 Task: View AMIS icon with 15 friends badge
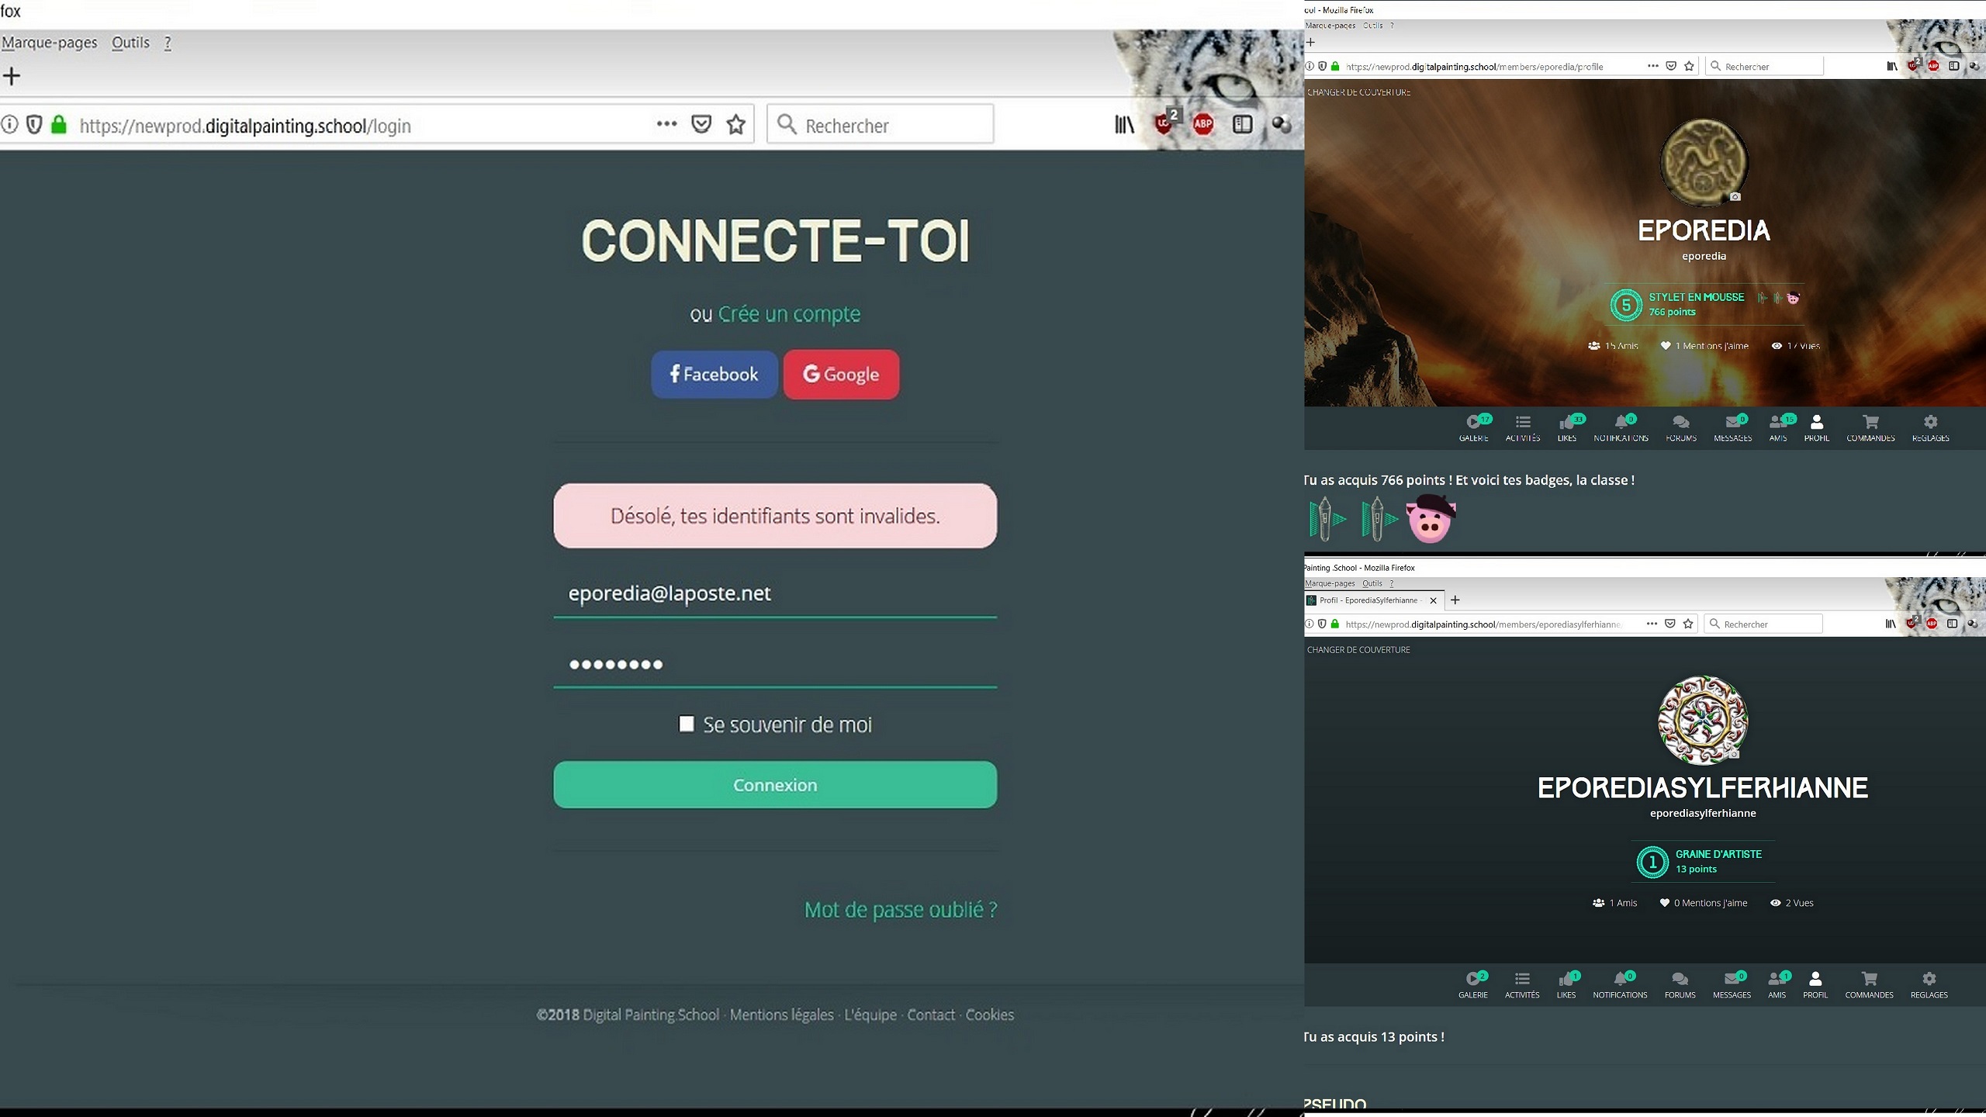[x=1778, y=423]
